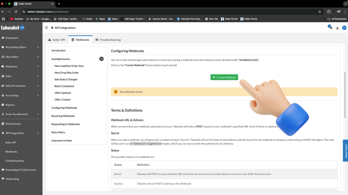Open the TM user avatar menu

tap(344, 28)
